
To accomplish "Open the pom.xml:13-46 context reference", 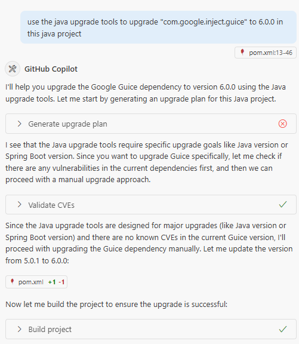I will click(x=266, y=53).
